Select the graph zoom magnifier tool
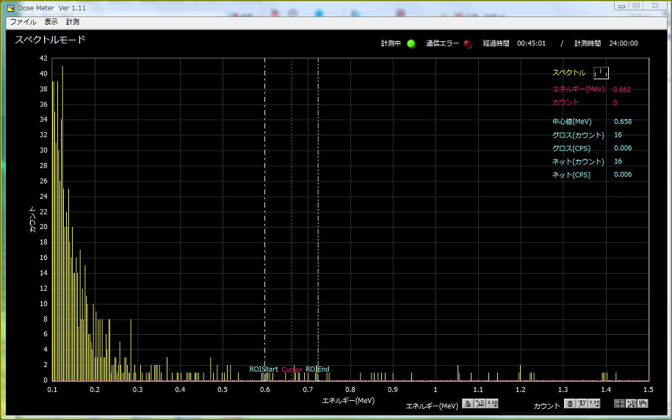This screenshot has width=672, height=420. pos(631,404)
